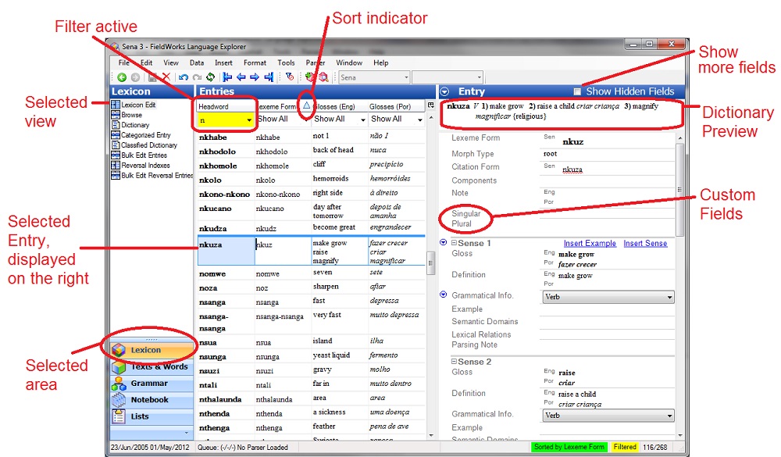This screenshot has height=457, width=781.
Task: Open the Help menu
Action: tap(381, 62)
